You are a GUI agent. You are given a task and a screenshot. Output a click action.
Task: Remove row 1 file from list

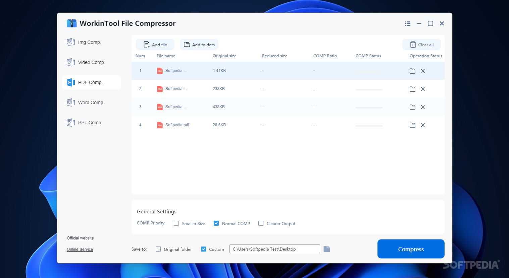pyautogui.click(x=423, y=71)
